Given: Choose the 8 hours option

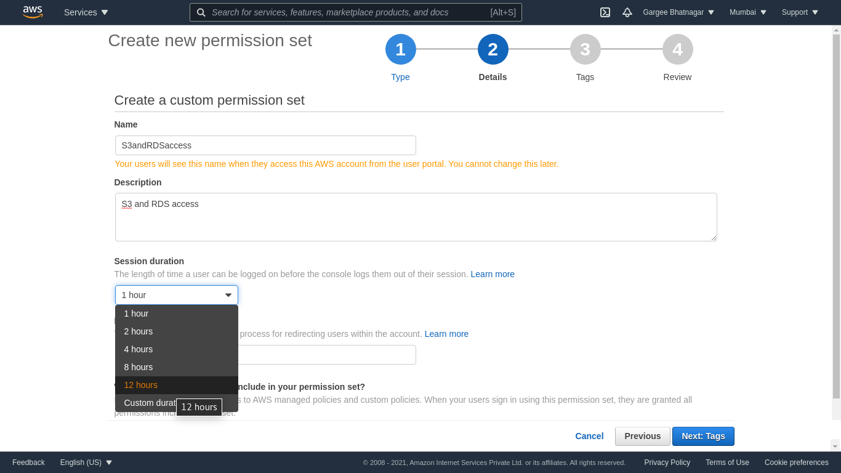Looking at the screenshot, I should tap(139, 367).
